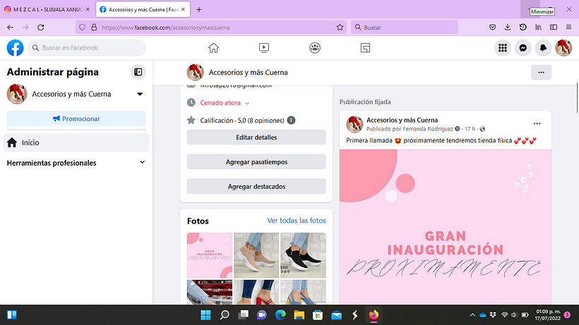
Task: Click the Facebook logo
Action: point(15,48)
